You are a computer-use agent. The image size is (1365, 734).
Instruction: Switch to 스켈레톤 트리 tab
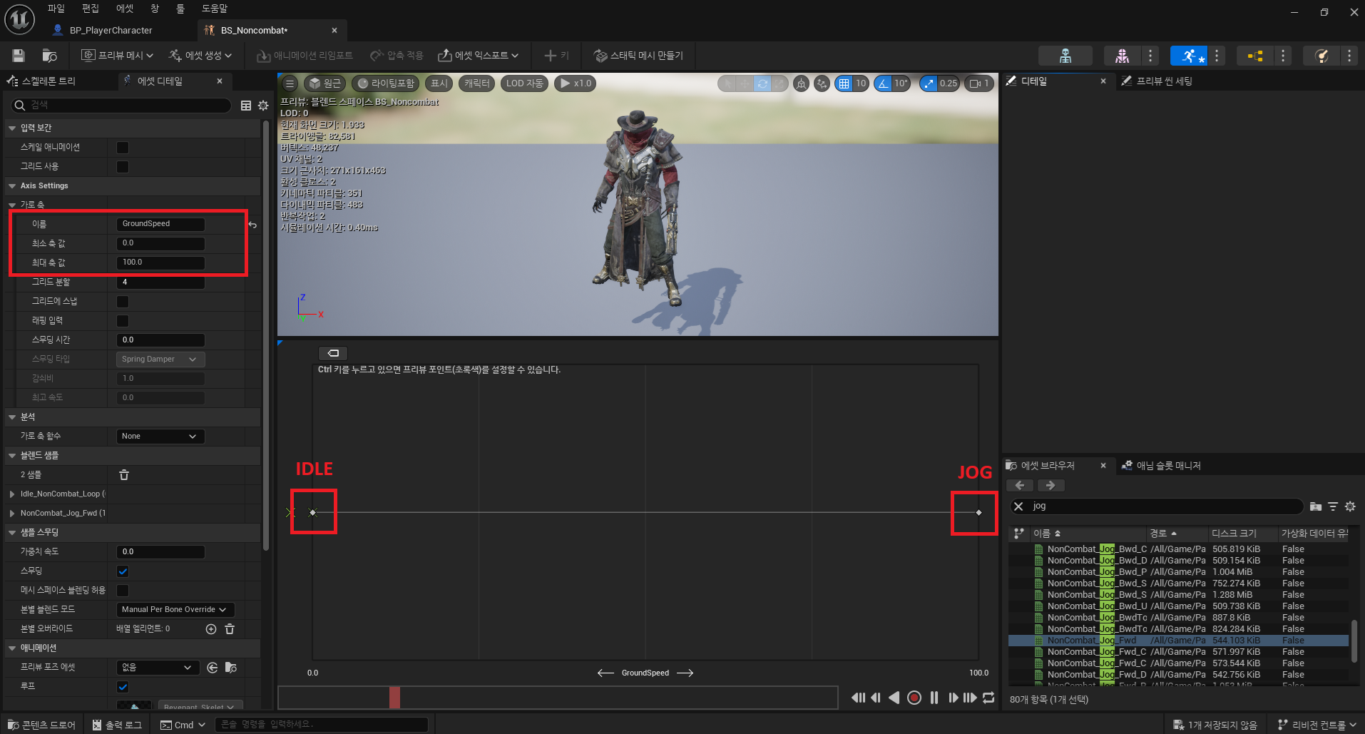pos(41,81)
